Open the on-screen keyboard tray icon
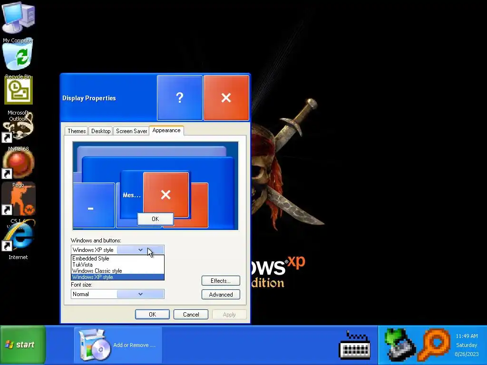 click(x=355, y=345)
